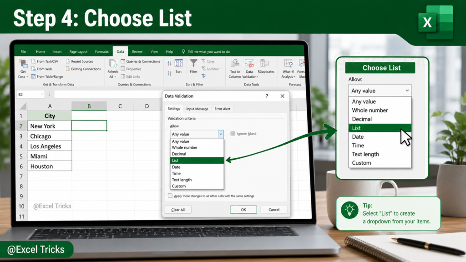Open Properties in Queries group
This screenshot has height=262, width=466.
[x=131, y=69]
